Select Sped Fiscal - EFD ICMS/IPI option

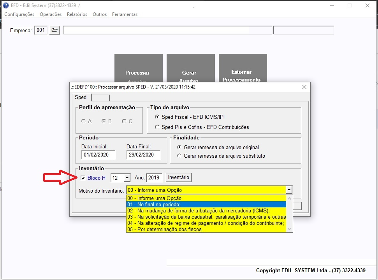pos(157,117)
